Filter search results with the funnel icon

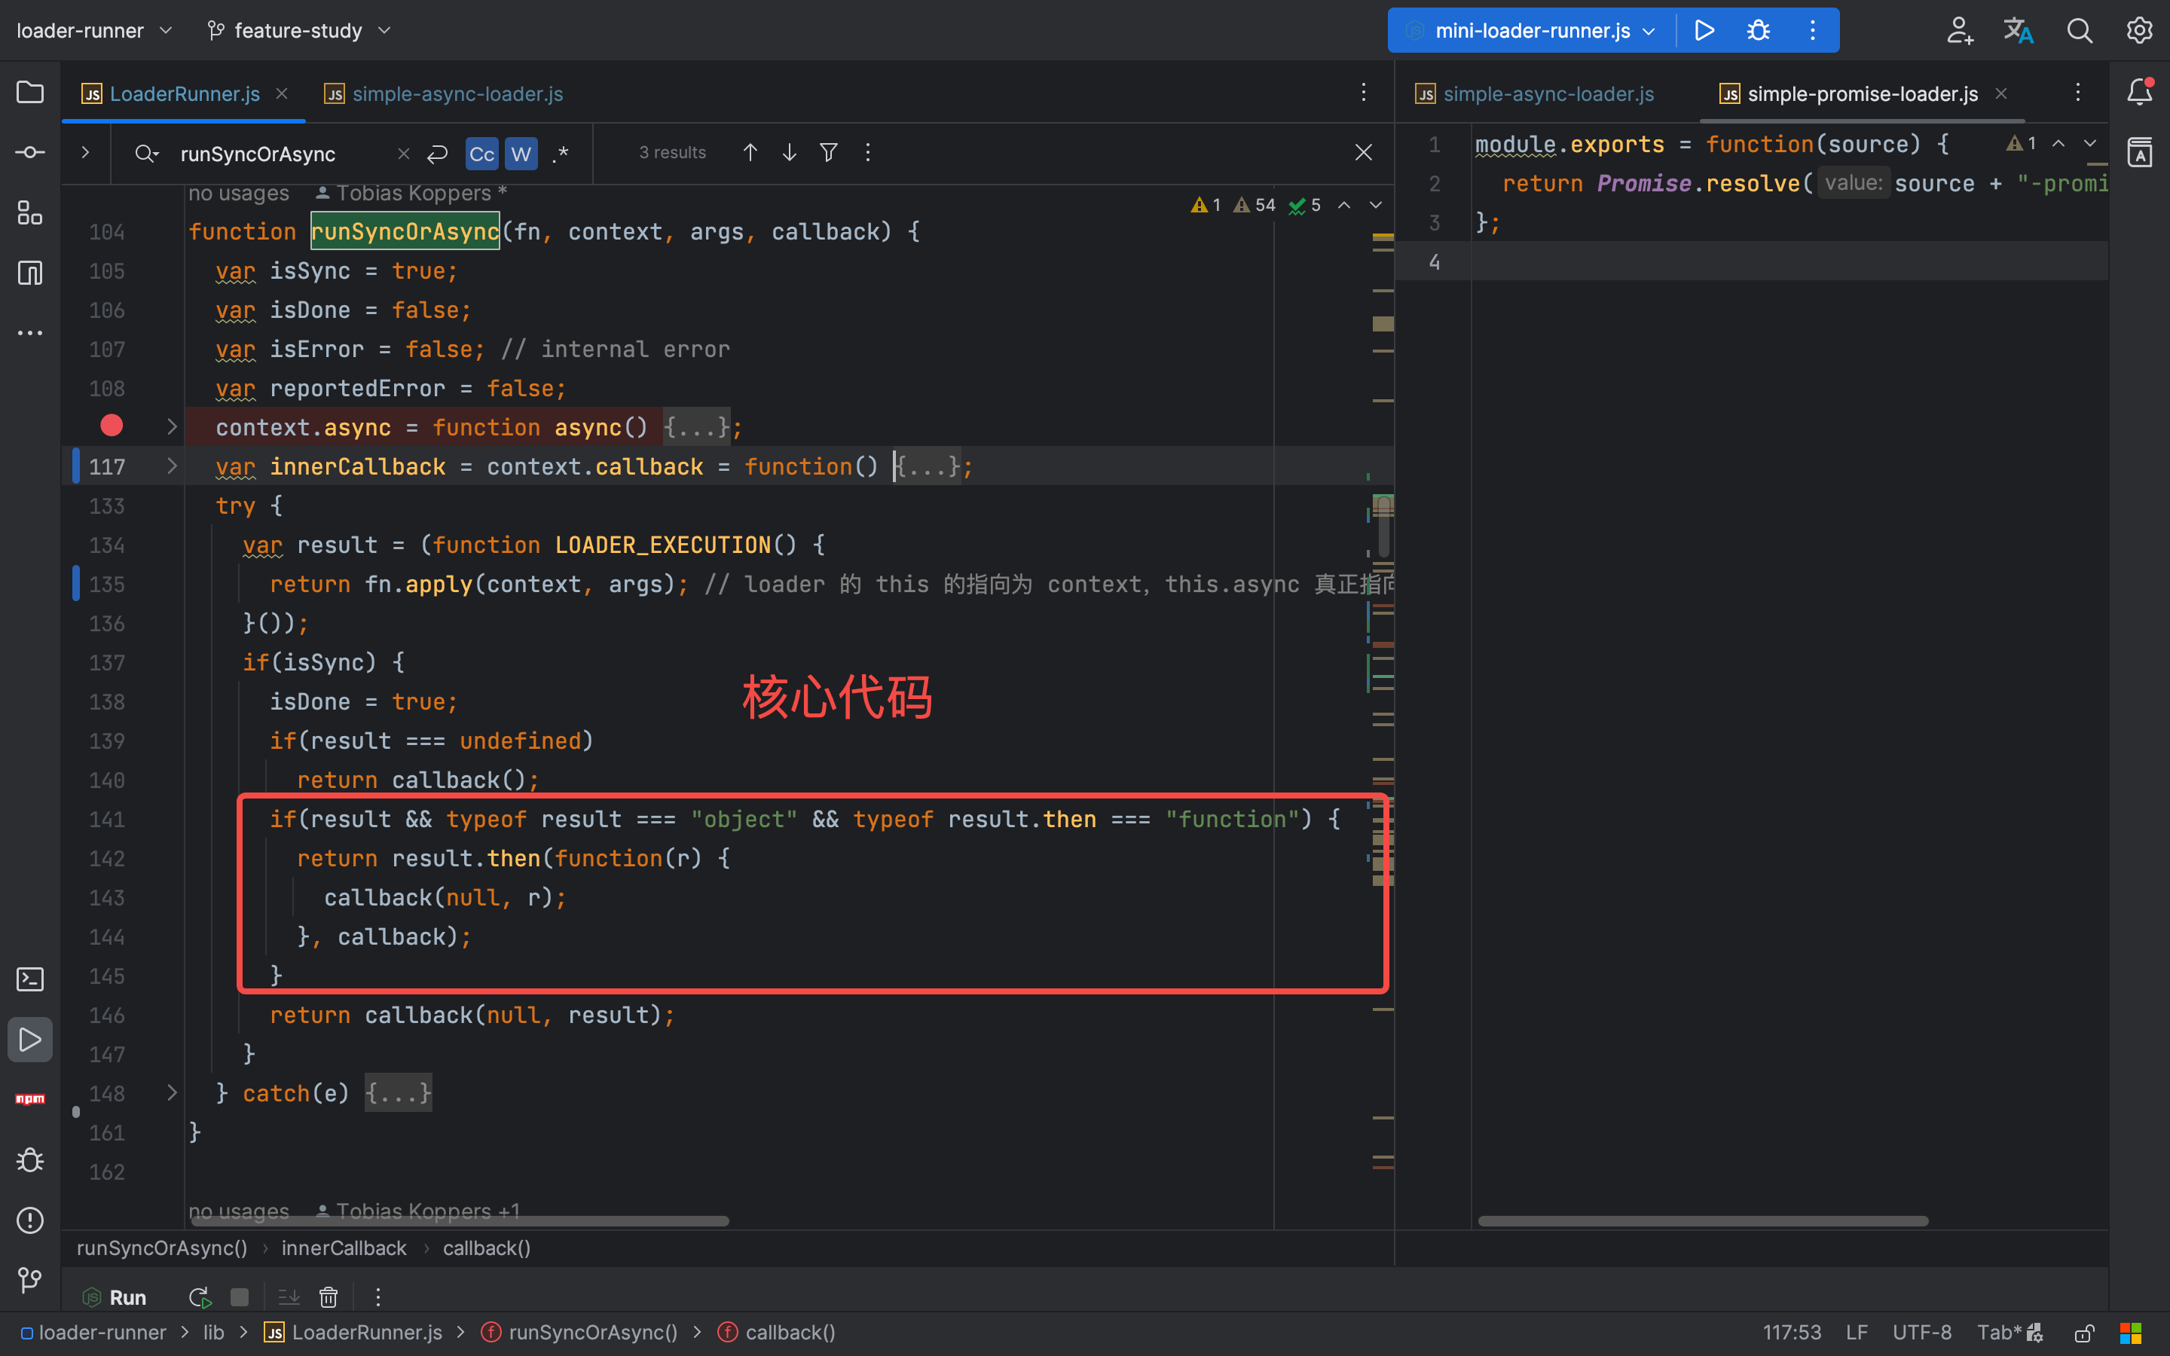[829, 152]
